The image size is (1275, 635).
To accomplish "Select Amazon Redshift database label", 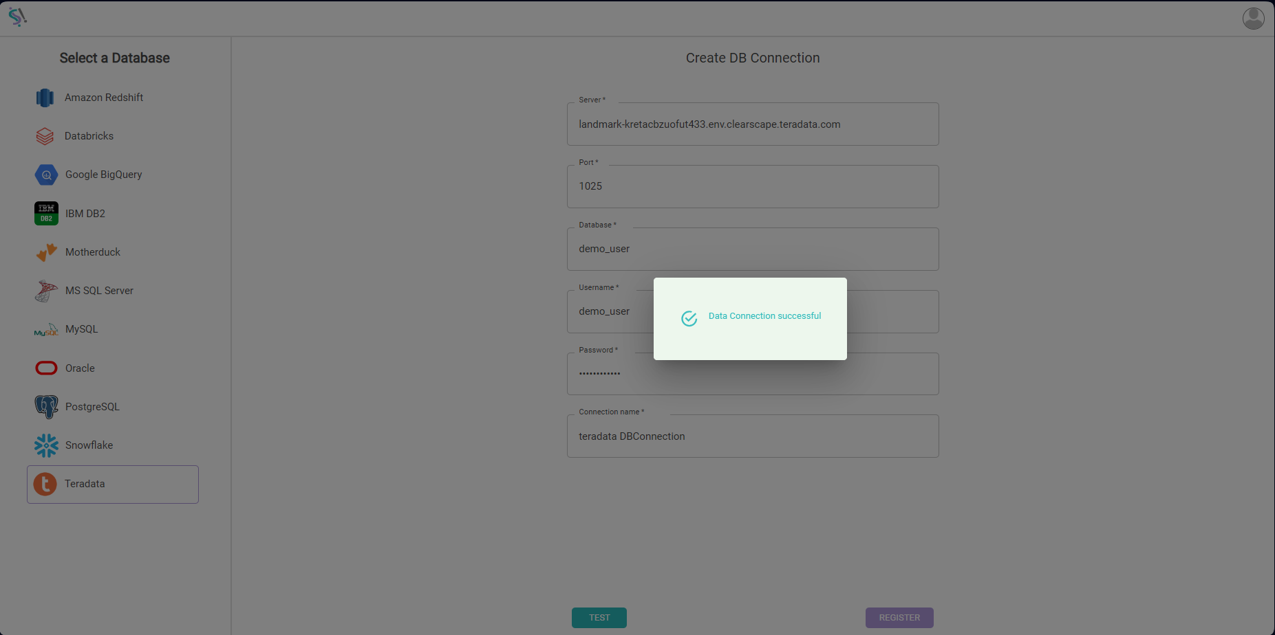I will tap(104, 98).
